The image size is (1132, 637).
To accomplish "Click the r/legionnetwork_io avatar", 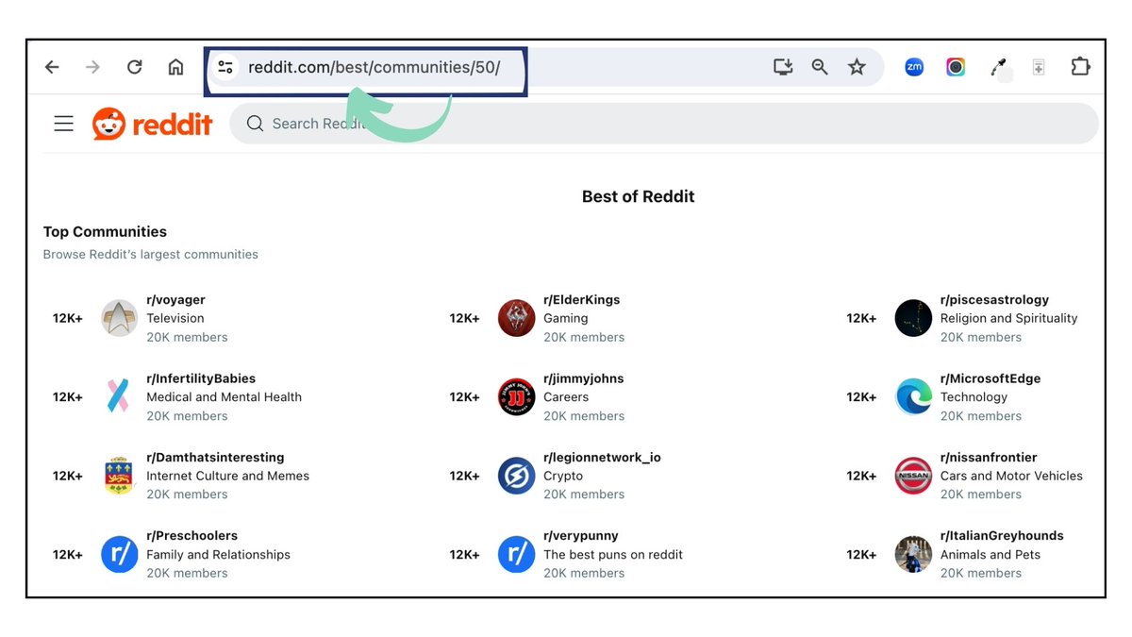I will coord(517,476).
